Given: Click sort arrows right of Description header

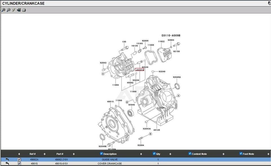Looking at the screenshot, I should click(x=141, y=154).
